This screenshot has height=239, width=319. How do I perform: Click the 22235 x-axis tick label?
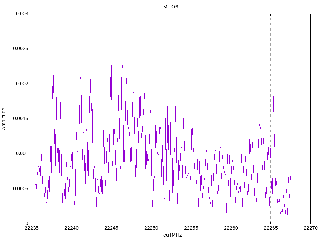[x=31, y=228]
